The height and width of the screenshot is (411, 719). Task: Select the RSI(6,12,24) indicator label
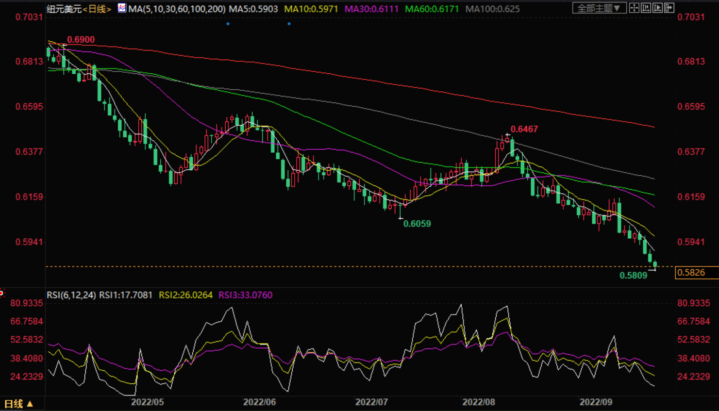[71, 295]
